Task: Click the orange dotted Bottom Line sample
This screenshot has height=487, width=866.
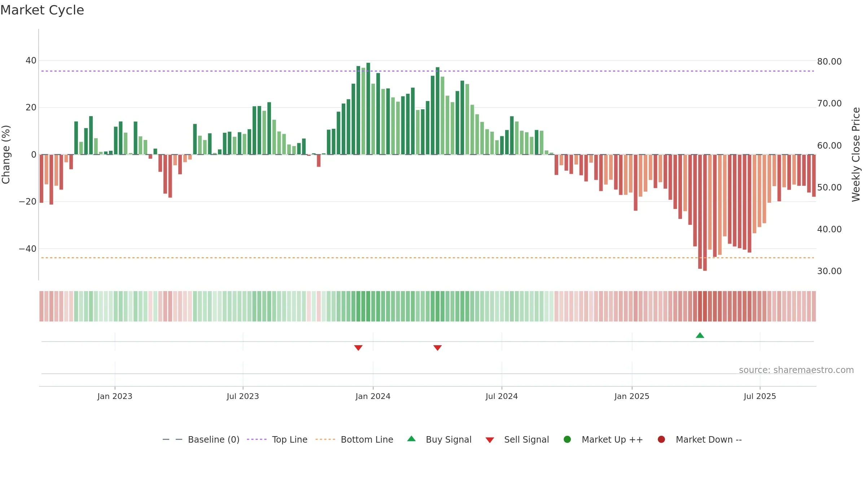Action: click(325, 439)
